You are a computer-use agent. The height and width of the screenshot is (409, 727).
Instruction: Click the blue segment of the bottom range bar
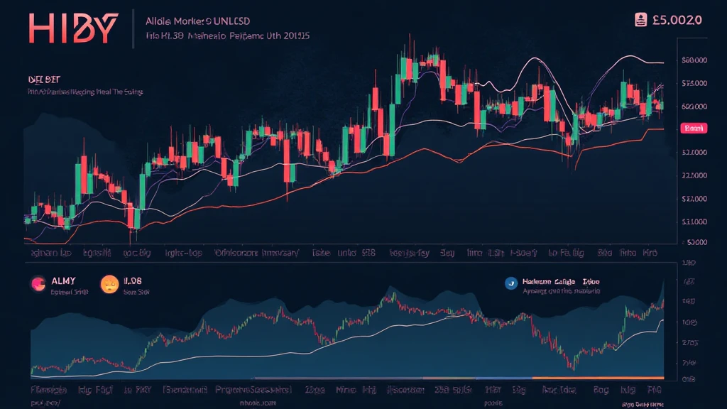[477, 378]
